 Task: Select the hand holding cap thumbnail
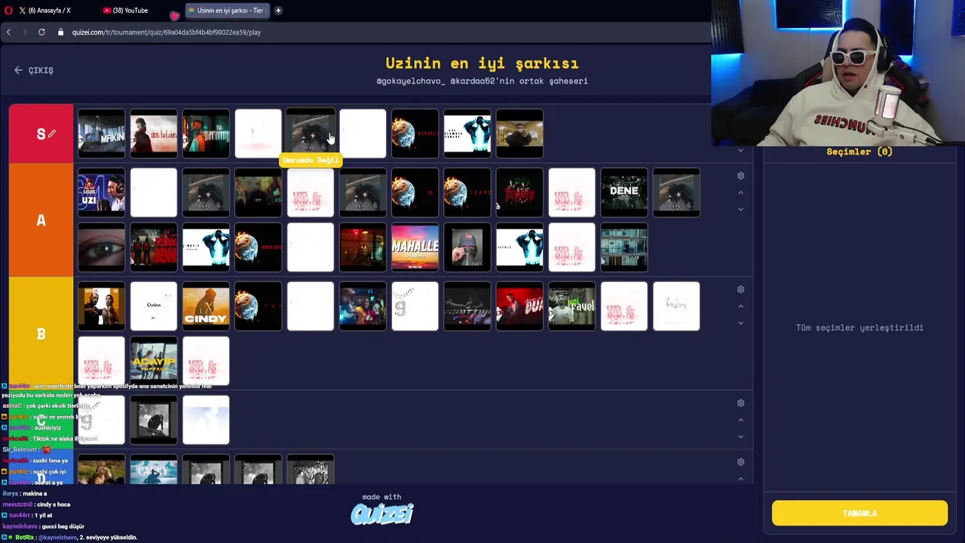(x=467, y=247)
